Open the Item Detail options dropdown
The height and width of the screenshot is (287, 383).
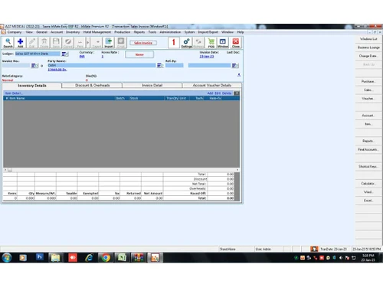(x=237, y=93)
